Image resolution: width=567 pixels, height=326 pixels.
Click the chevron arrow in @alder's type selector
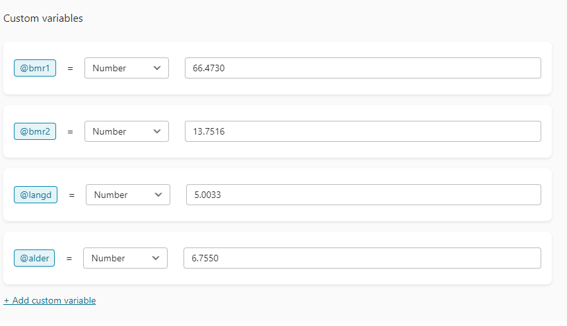tap(156, 258)
